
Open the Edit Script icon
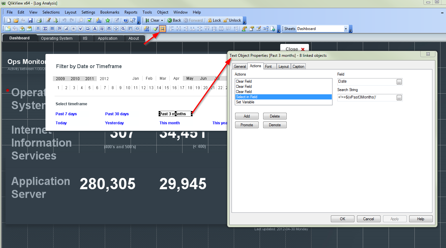(48, 20)
